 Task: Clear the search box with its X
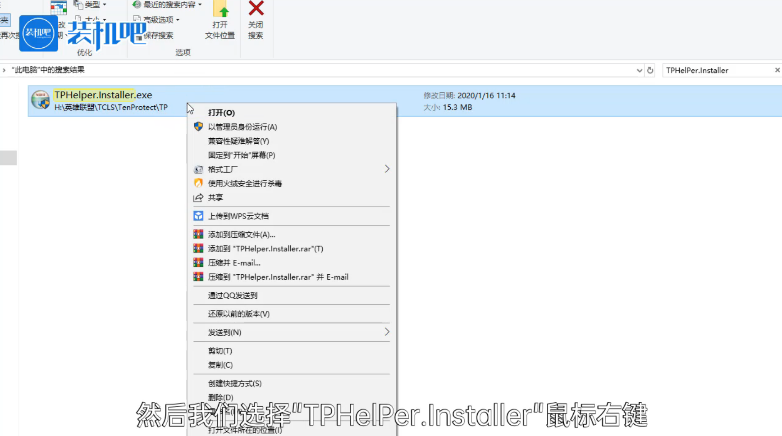pyautogui.click(x=777, y=70)
